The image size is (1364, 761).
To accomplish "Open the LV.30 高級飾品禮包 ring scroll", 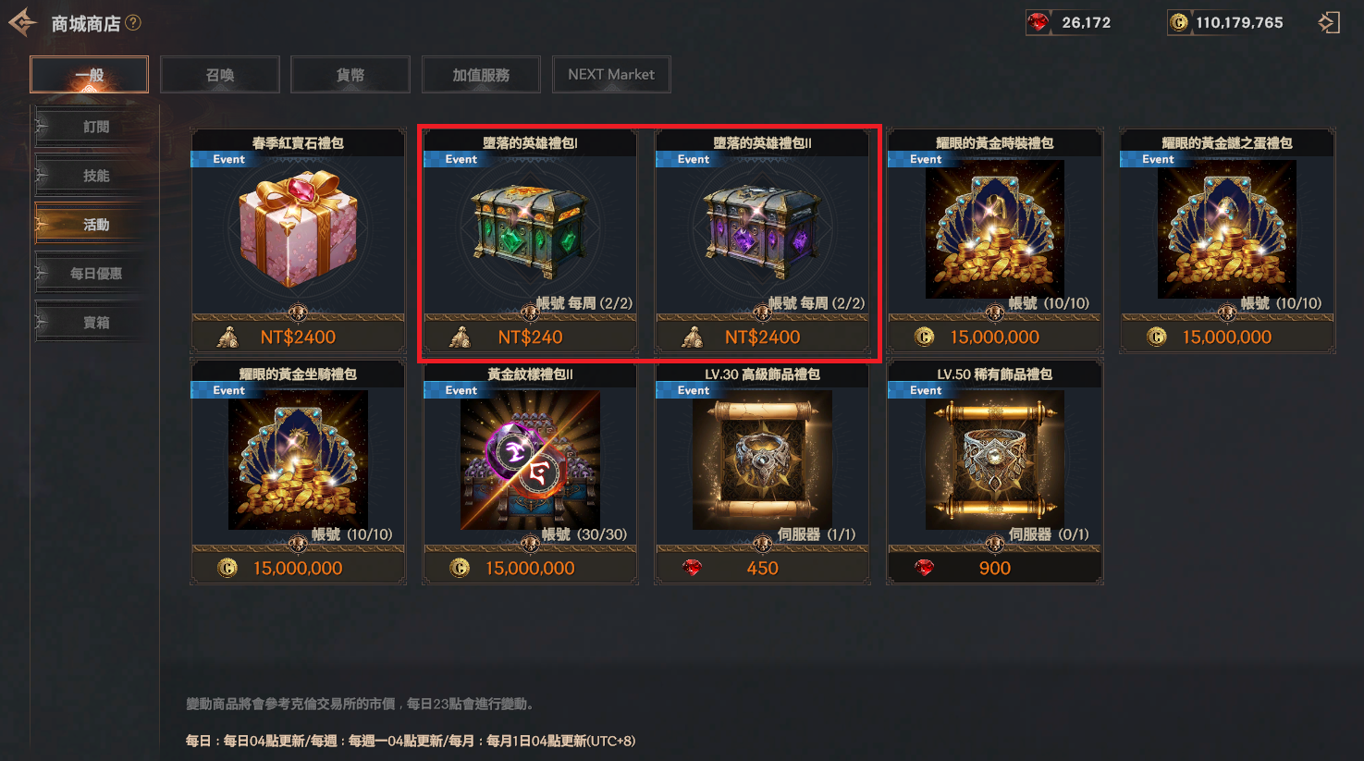I will [762, 460].
